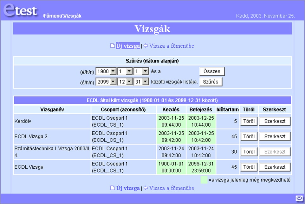Click the page icon beside top Új vizsga
Image resolution: width=305 pixels, height=204 pixels.
(x=113, y=46)
